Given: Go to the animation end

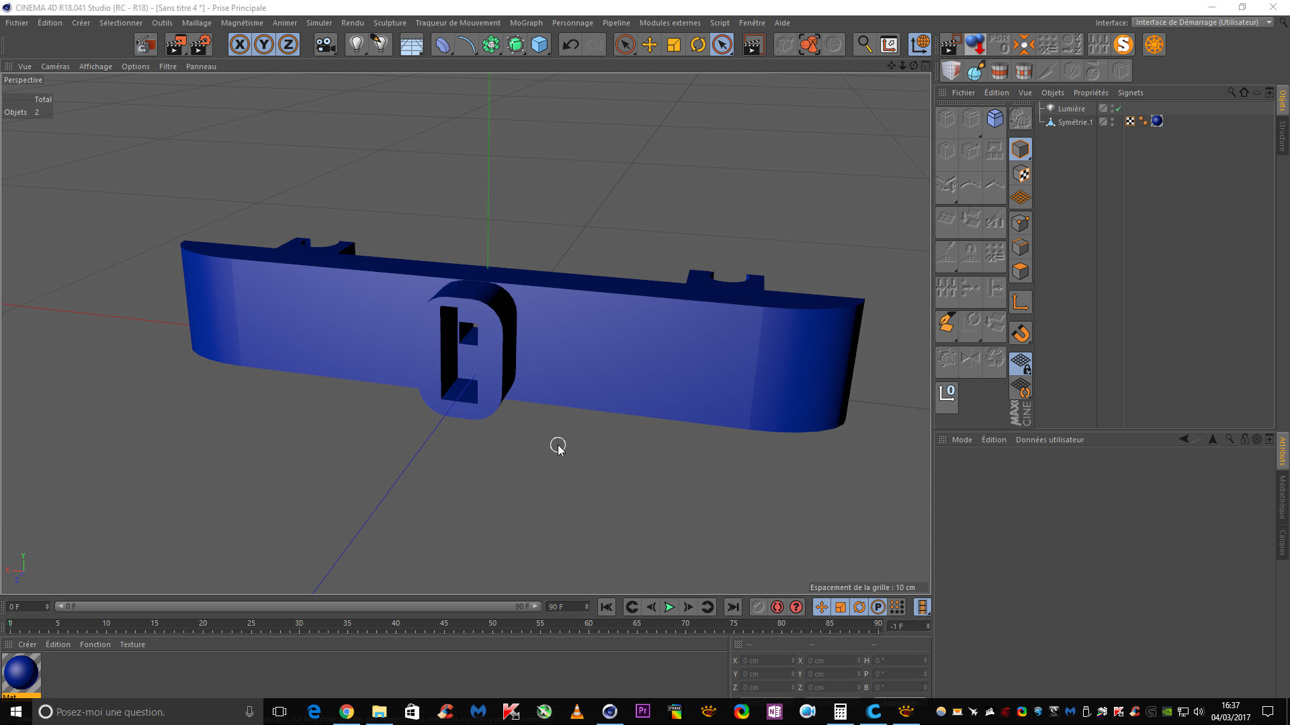Looking at the screenshot, I should click(733, 607).
